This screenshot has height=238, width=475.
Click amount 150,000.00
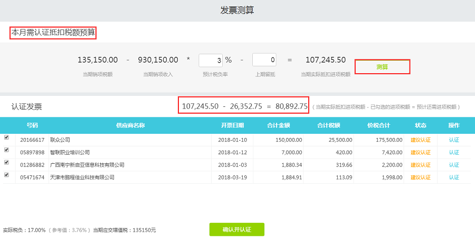point(289,140)
